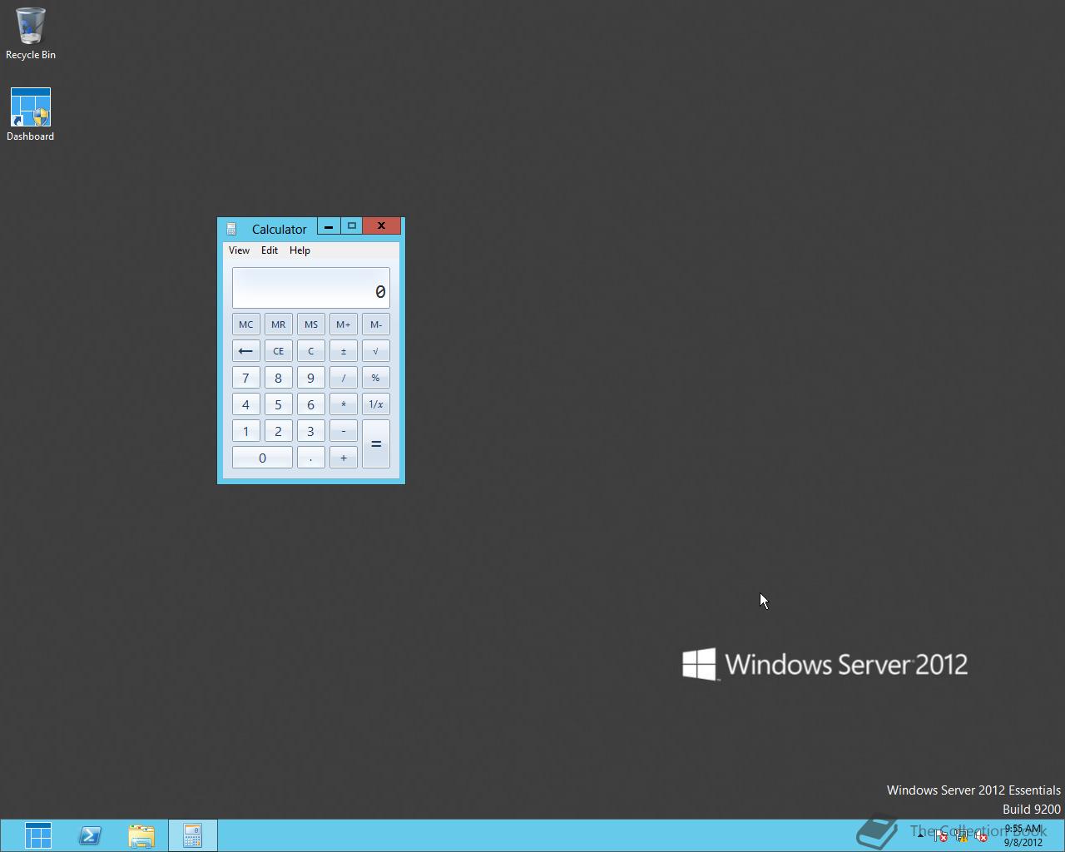Screen dimensions: 1065x852
Task: Click the digit 9 key
Action: [x=311, y=378]
